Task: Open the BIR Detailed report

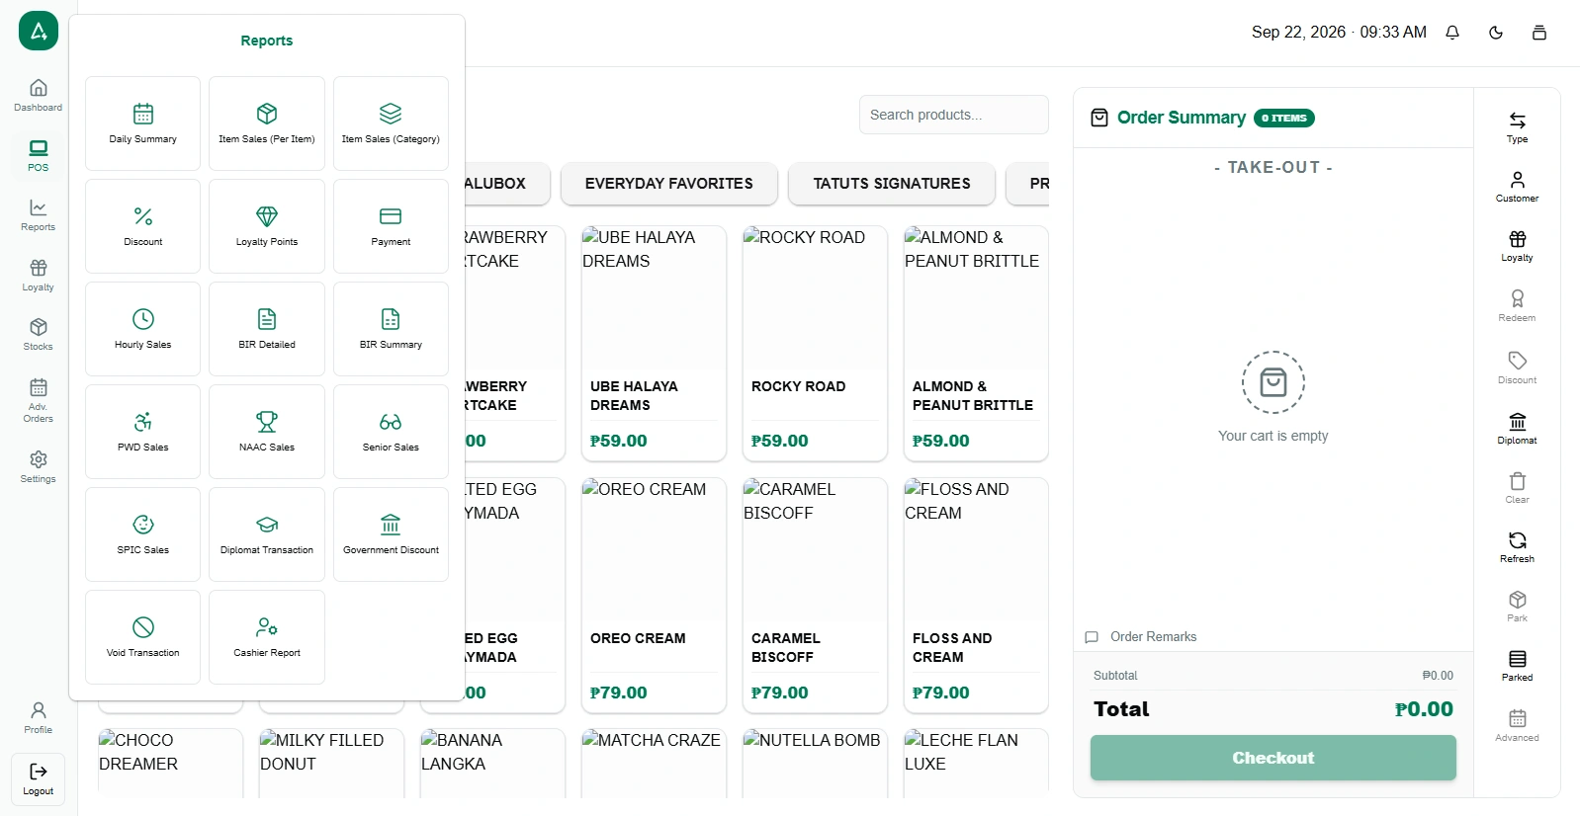Action: point(267,329)
